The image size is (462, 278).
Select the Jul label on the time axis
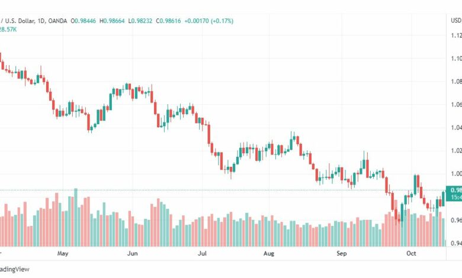(x=202, y=253)
